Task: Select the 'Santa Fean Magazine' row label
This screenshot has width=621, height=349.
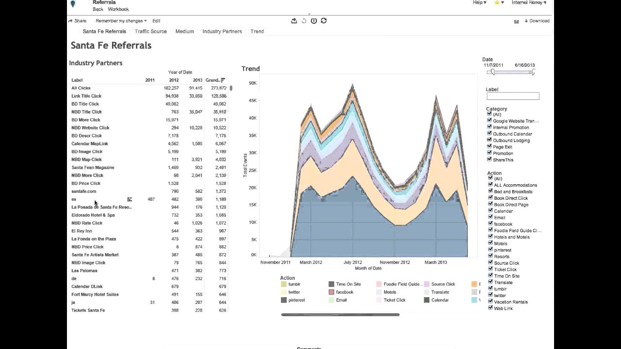Action: (93, 168)
